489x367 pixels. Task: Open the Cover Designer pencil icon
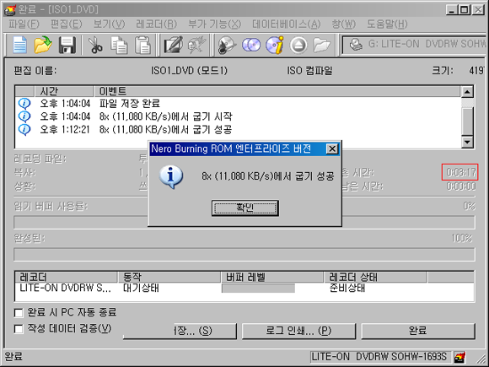[174, 45]
